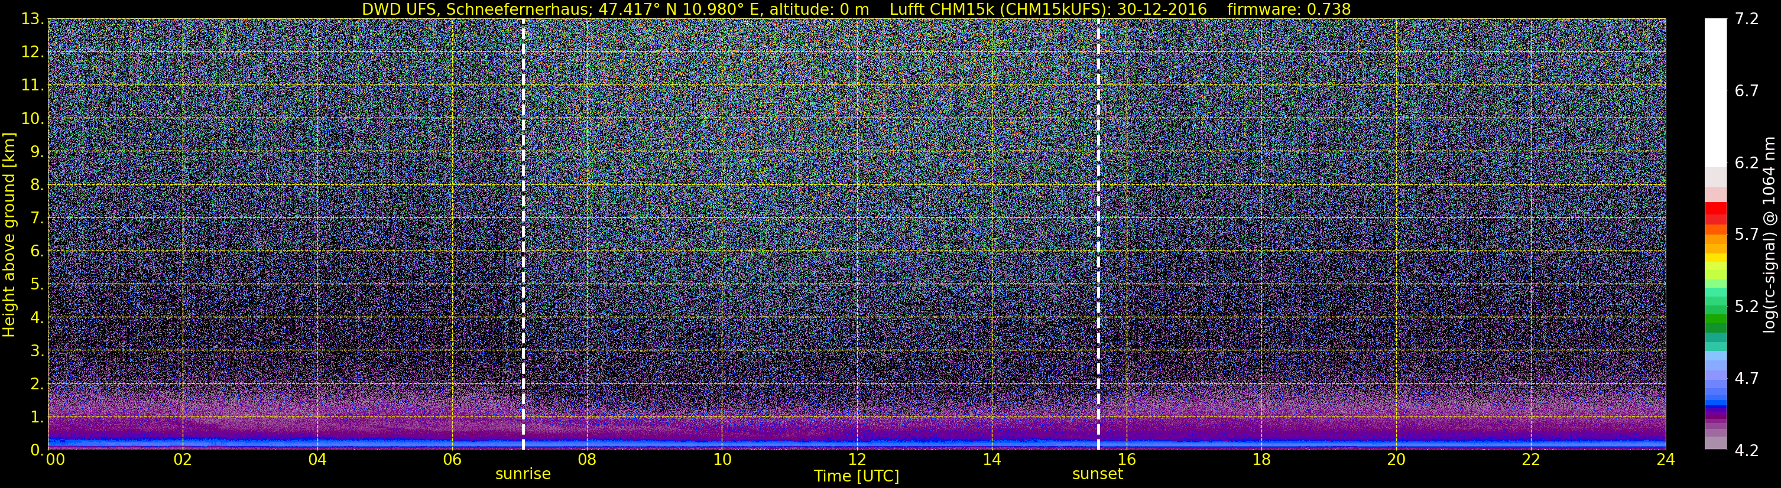Viewport: 1781px width, 488px height.
Task: Click the "13." height axis tick label
Action: [x=33, y=19]
